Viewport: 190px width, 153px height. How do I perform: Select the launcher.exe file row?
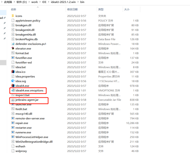(x=75, y=105)
